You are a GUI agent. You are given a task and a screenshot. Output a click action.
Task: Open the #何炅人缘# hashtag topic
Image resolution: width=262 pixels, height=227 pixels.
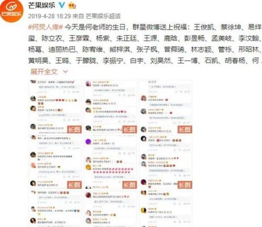(46, 27)
